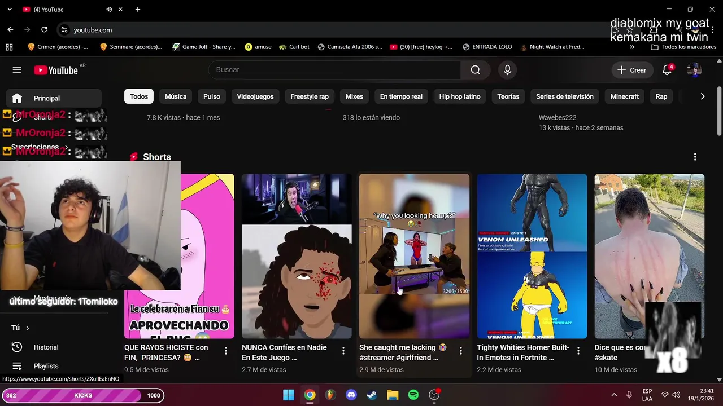This screenshot has height=406, width=723.
Task: Expand the Tú section chevron
Action: pyautogui.click(x=27, y=328)
